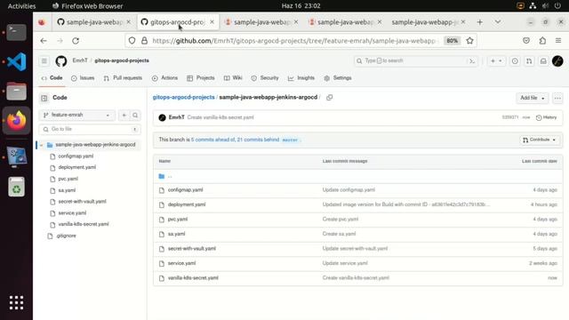569x320 pixels.
Task: Open the 21 commits behind link
Action: click(x=258, y=140)
